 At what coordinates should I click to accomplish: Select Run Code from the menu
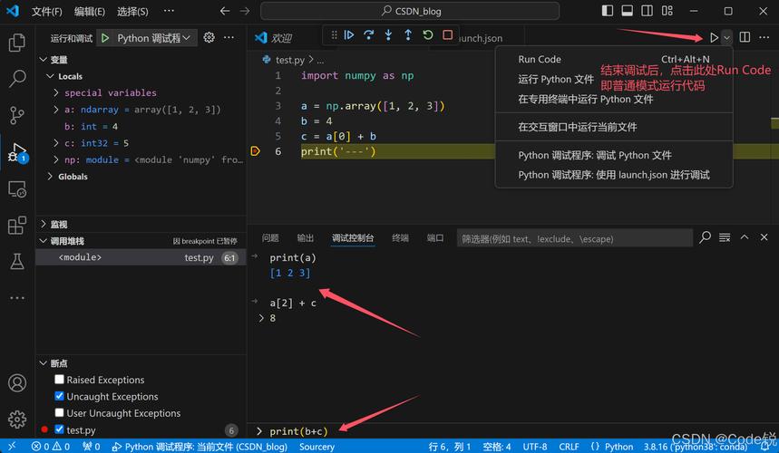pos(540,59)
